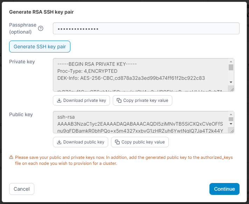Click the Public key scrollbar down arrow
249x204 pixels.
click(x=231, y=124)
